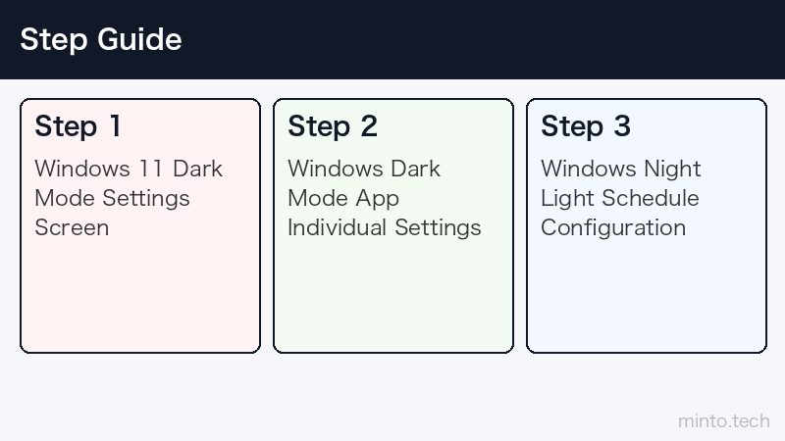Click the Step 2 heading
This screenshot has width=785, height=441.
point(333,126)
